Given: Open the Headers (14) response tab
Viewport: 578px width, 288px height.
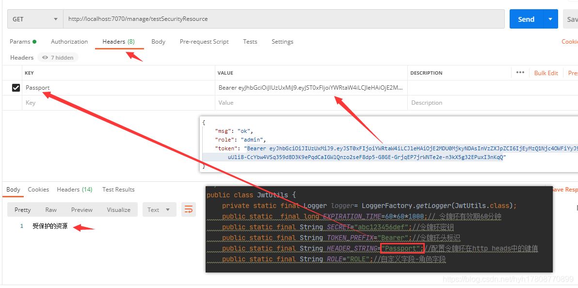Looking at the screenshot, I should (x=74, y=190).
